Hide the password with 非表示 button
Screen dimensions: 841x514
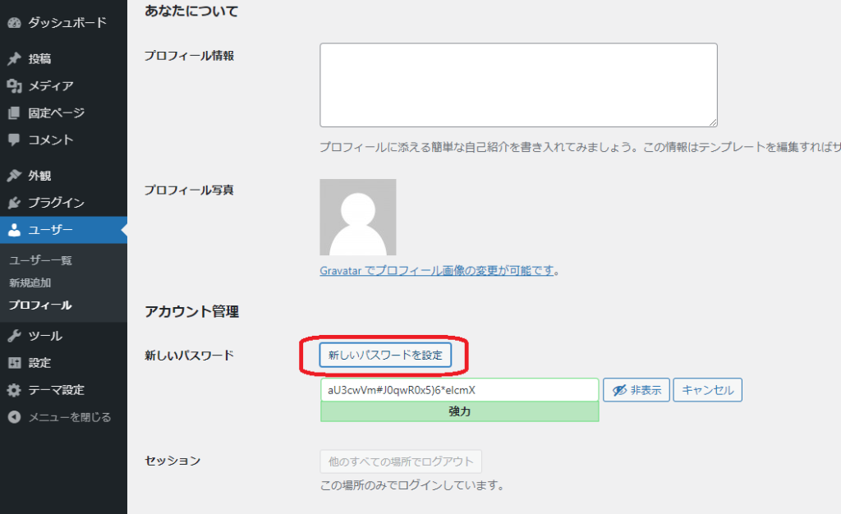pyautogui.click(x=636, y=390)
